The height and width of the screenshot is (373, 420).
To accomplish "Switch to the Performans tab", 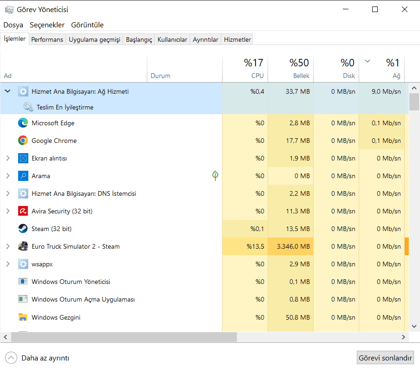I will point(47,39).
